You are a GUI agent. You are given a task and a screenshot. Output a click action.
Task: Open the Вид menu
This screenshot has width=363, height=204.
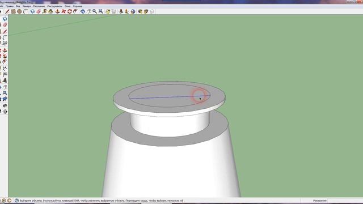point(18,6)
